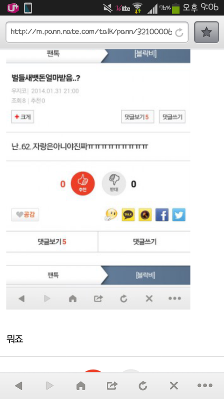Image resolution: width=224 pixels, height=399 pixels.
Task: Share the post via KakaoTalk icon
Action: pyautogui.click(x=128, y=215)
